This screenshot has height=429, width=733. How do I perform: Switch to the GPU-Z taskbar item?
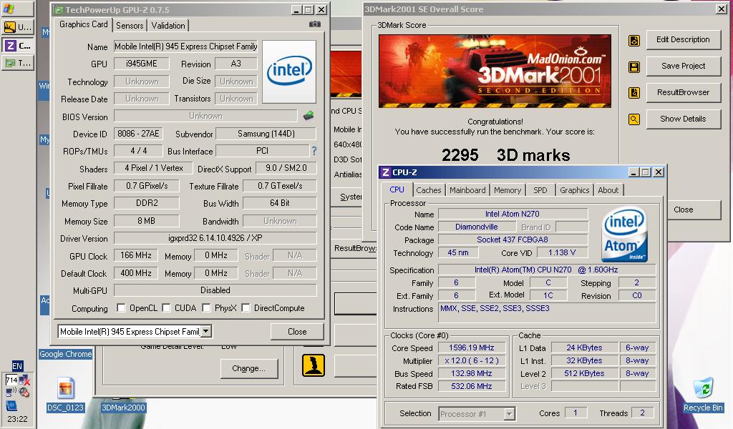(x=18, y=62)
